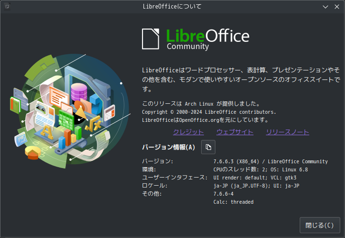Image resolution: width=345 pixels, height=238 pixels.
Task: Open the リリースノート link
Action: (x=287, y=132)
